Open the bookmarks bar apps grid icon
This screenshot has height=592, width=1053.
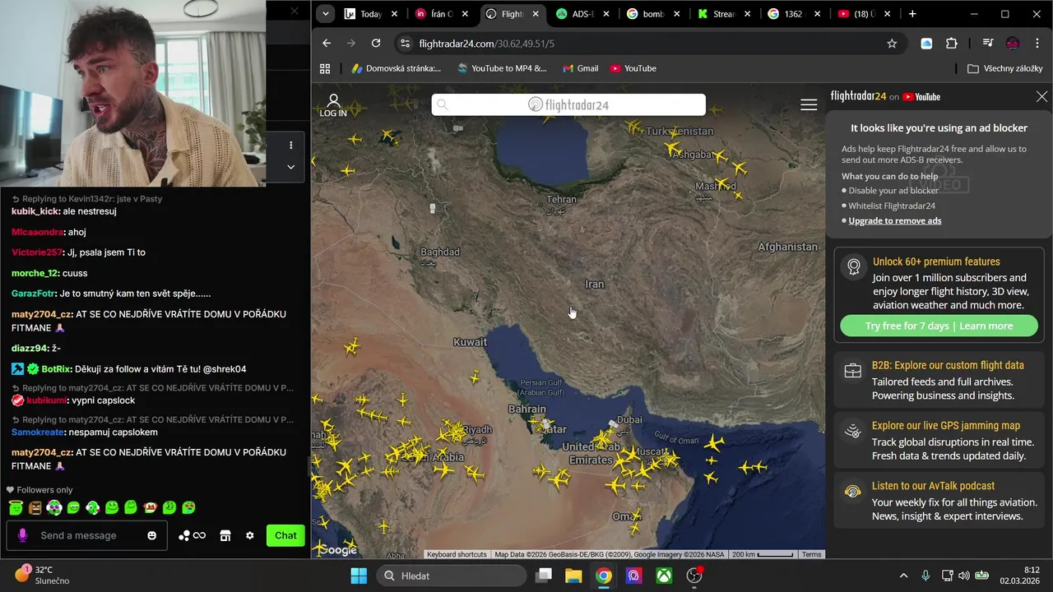[x=325, y=68]
